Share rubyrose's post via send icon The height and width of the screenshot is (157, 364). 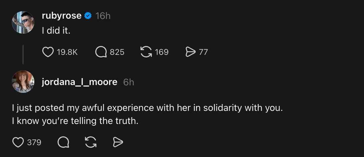(190, 52)
